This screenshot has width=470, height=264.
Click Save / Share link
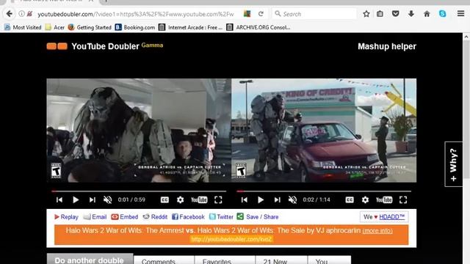tap(258, 217)
